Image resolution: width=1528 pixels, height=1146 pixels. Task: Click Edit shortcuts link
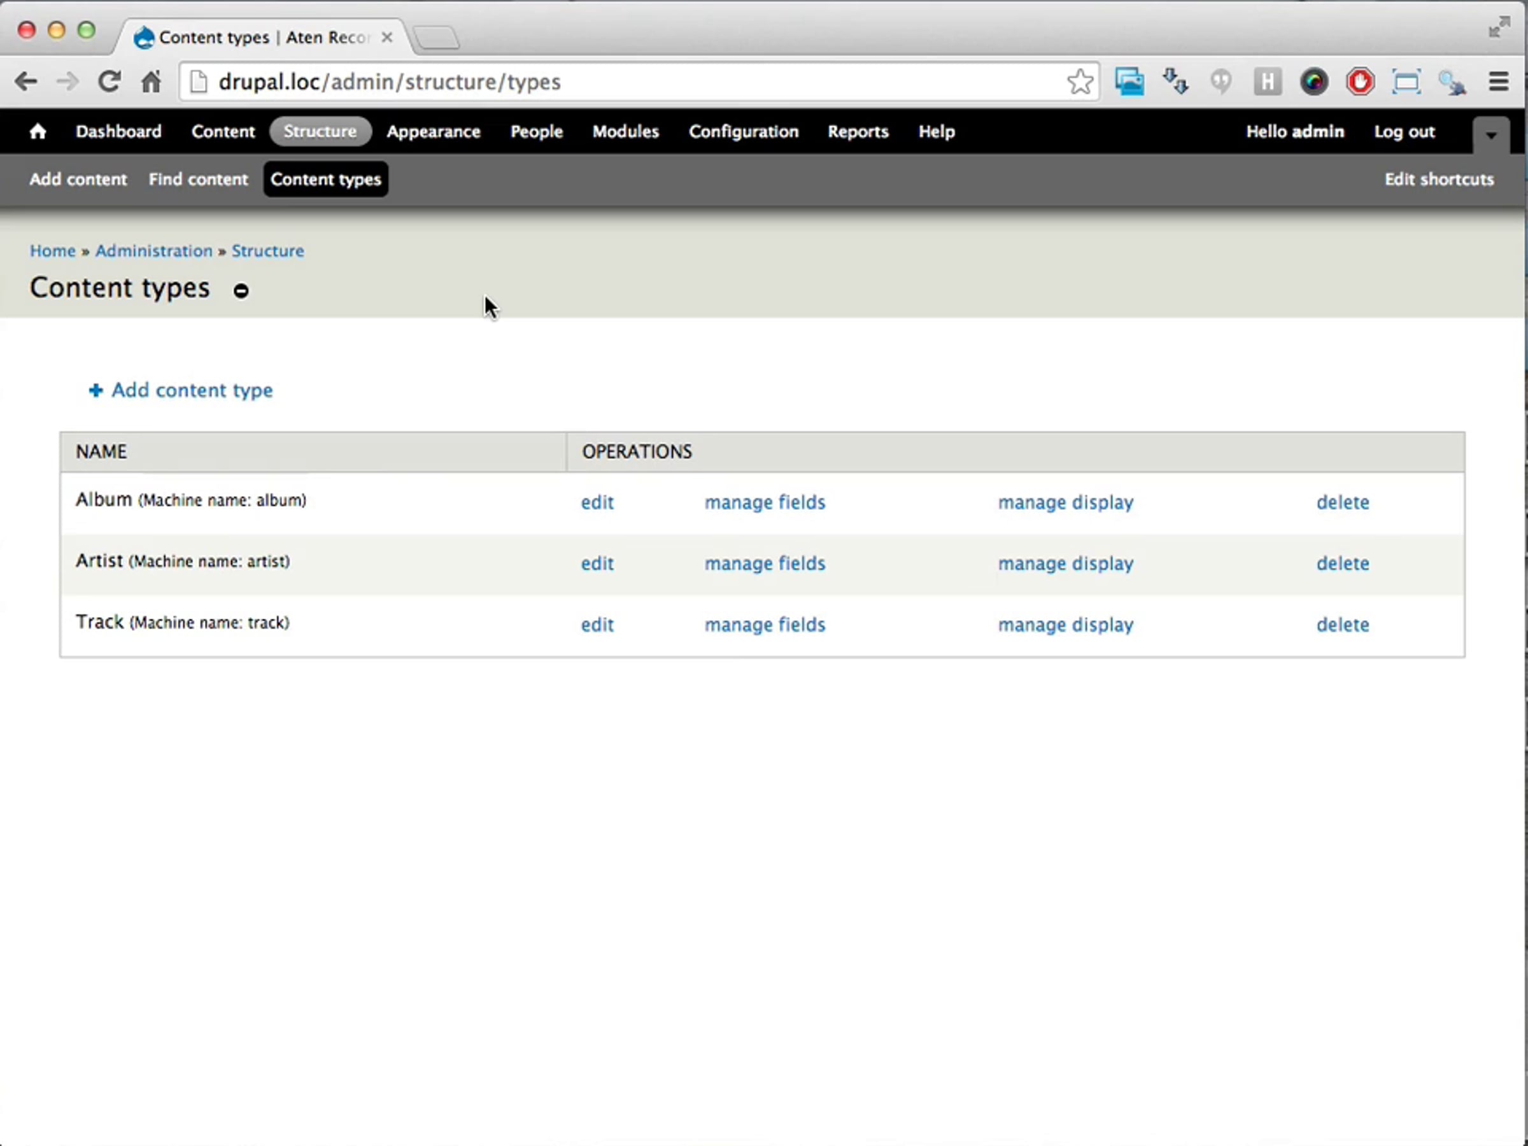(x=1439, y=179)
